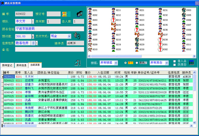Click the exit door icon
This screenshot has height=136, width=199.
(78, 63)
